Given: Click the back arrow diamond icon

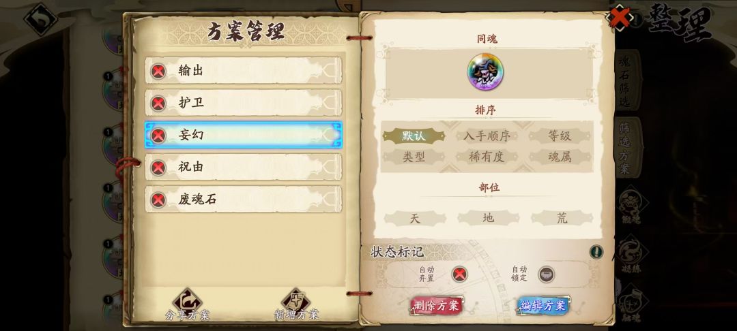Looking at the screenshot, I should (40, 19).
